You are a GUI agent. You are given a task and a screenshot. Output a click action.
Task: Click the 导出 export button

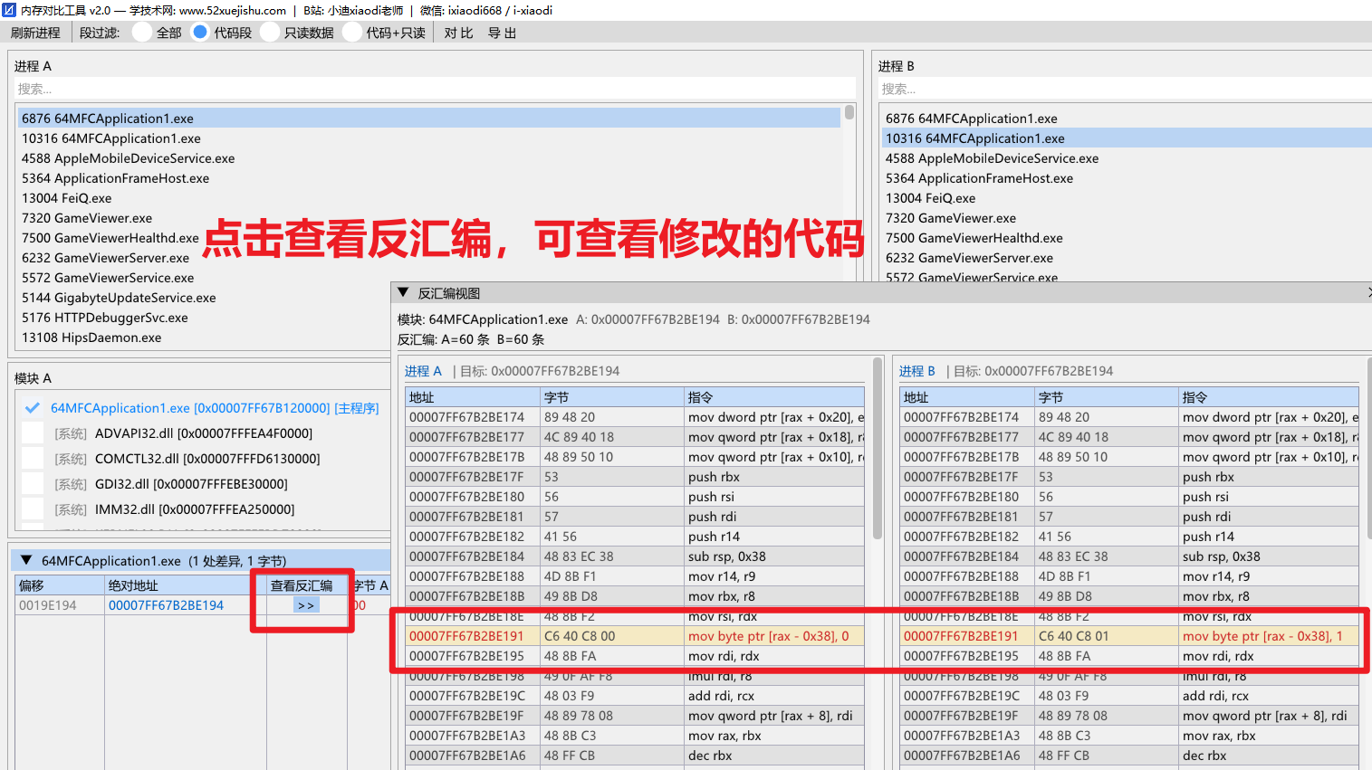(x=502, y=33)
